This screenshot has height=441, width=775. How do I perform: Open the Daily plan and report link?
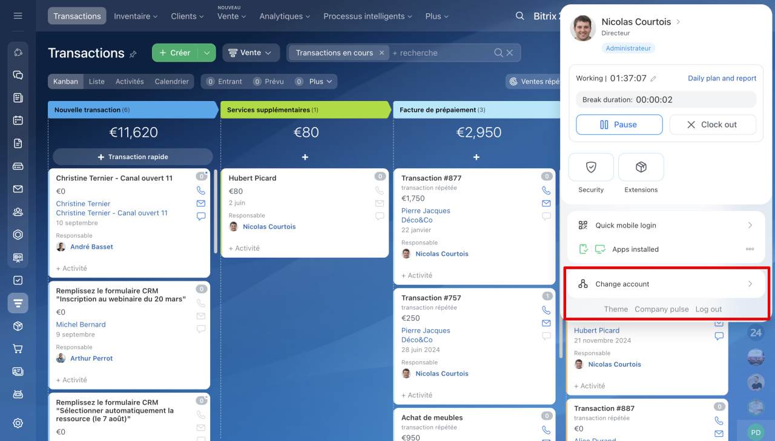click(x=722, y=79)
